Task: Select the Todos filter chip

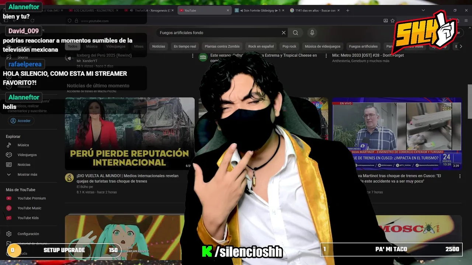Action: pos(73,46)
